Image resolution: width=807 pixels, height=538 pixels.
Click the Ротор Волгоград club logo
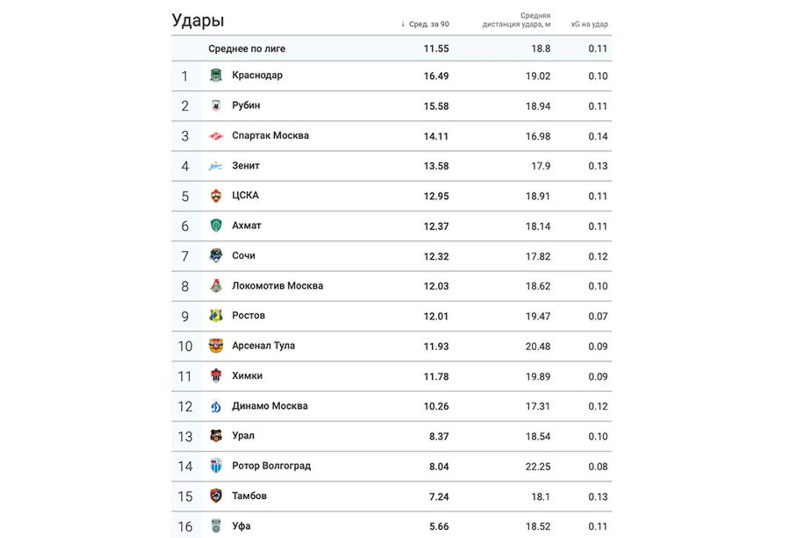pos(216,466)
